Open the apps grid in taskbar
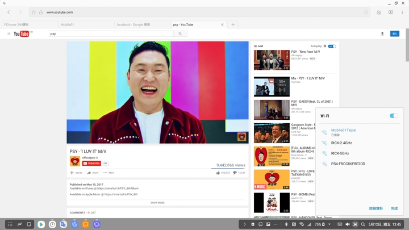The width and height of the screenshot is (409, 230). click(10, 224)
